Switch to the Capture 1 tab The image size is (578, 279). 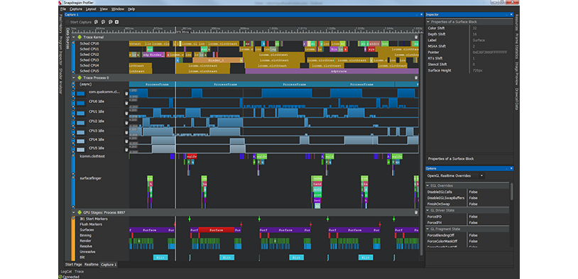pyautogui.click(x=109, y=264)
